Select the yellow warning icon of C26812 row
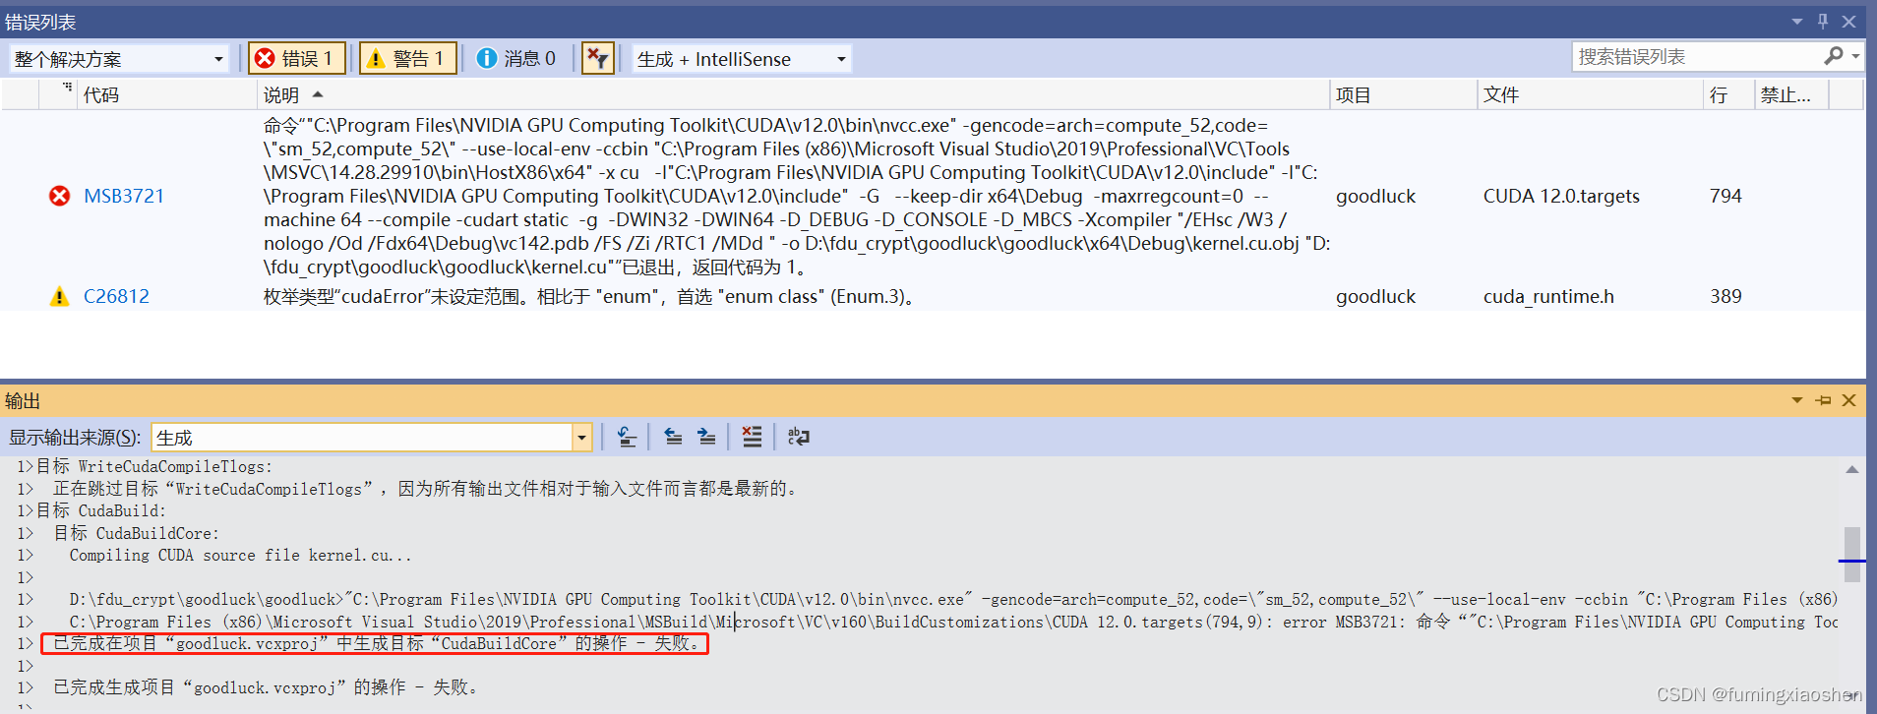 pyautogui.click(x=59, y=296)
